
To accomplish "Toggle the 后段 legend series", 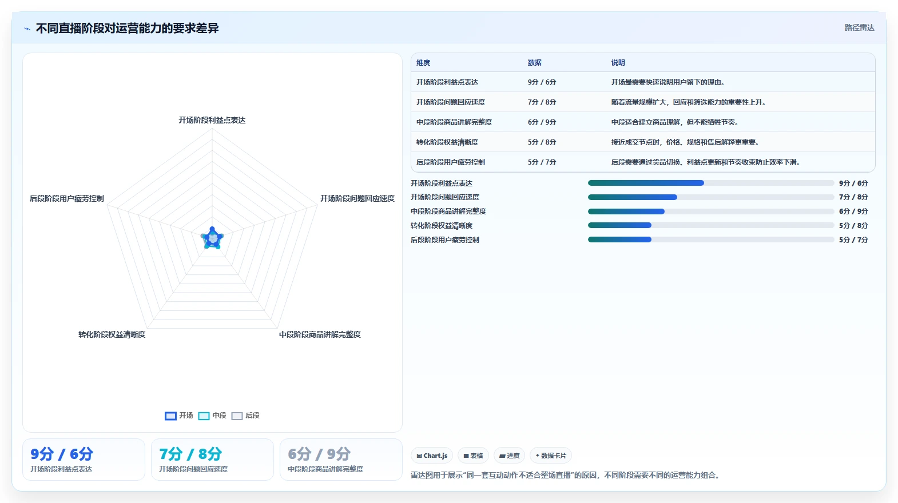I will [245, 416].
